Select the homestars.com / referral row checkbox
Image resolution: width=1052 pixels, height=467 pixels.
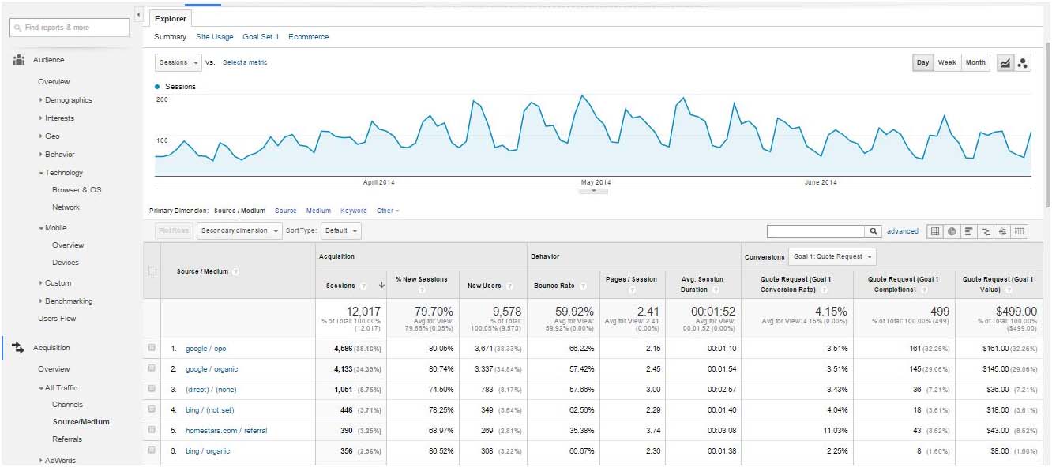click(x=152, y=430)
